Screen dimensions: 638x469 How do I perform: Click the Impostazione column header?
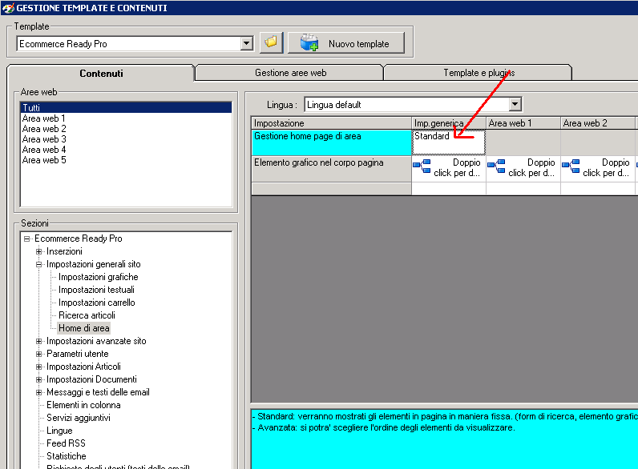(x=332, y=123)
